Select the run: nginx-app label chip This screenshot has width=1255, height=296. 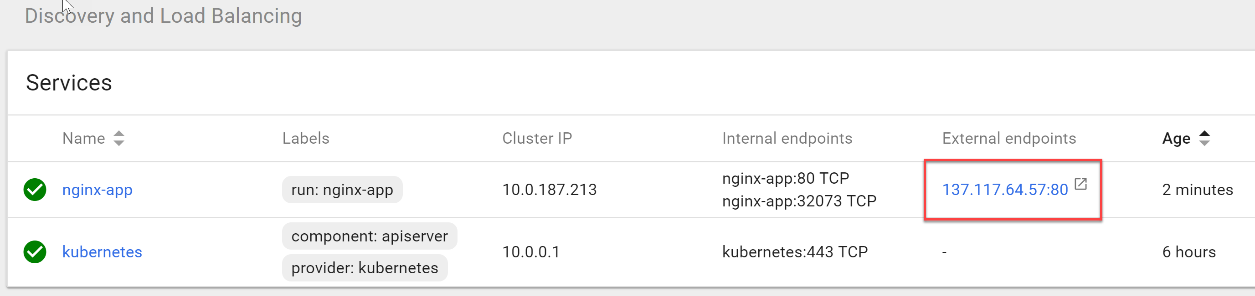pos(342,190)
